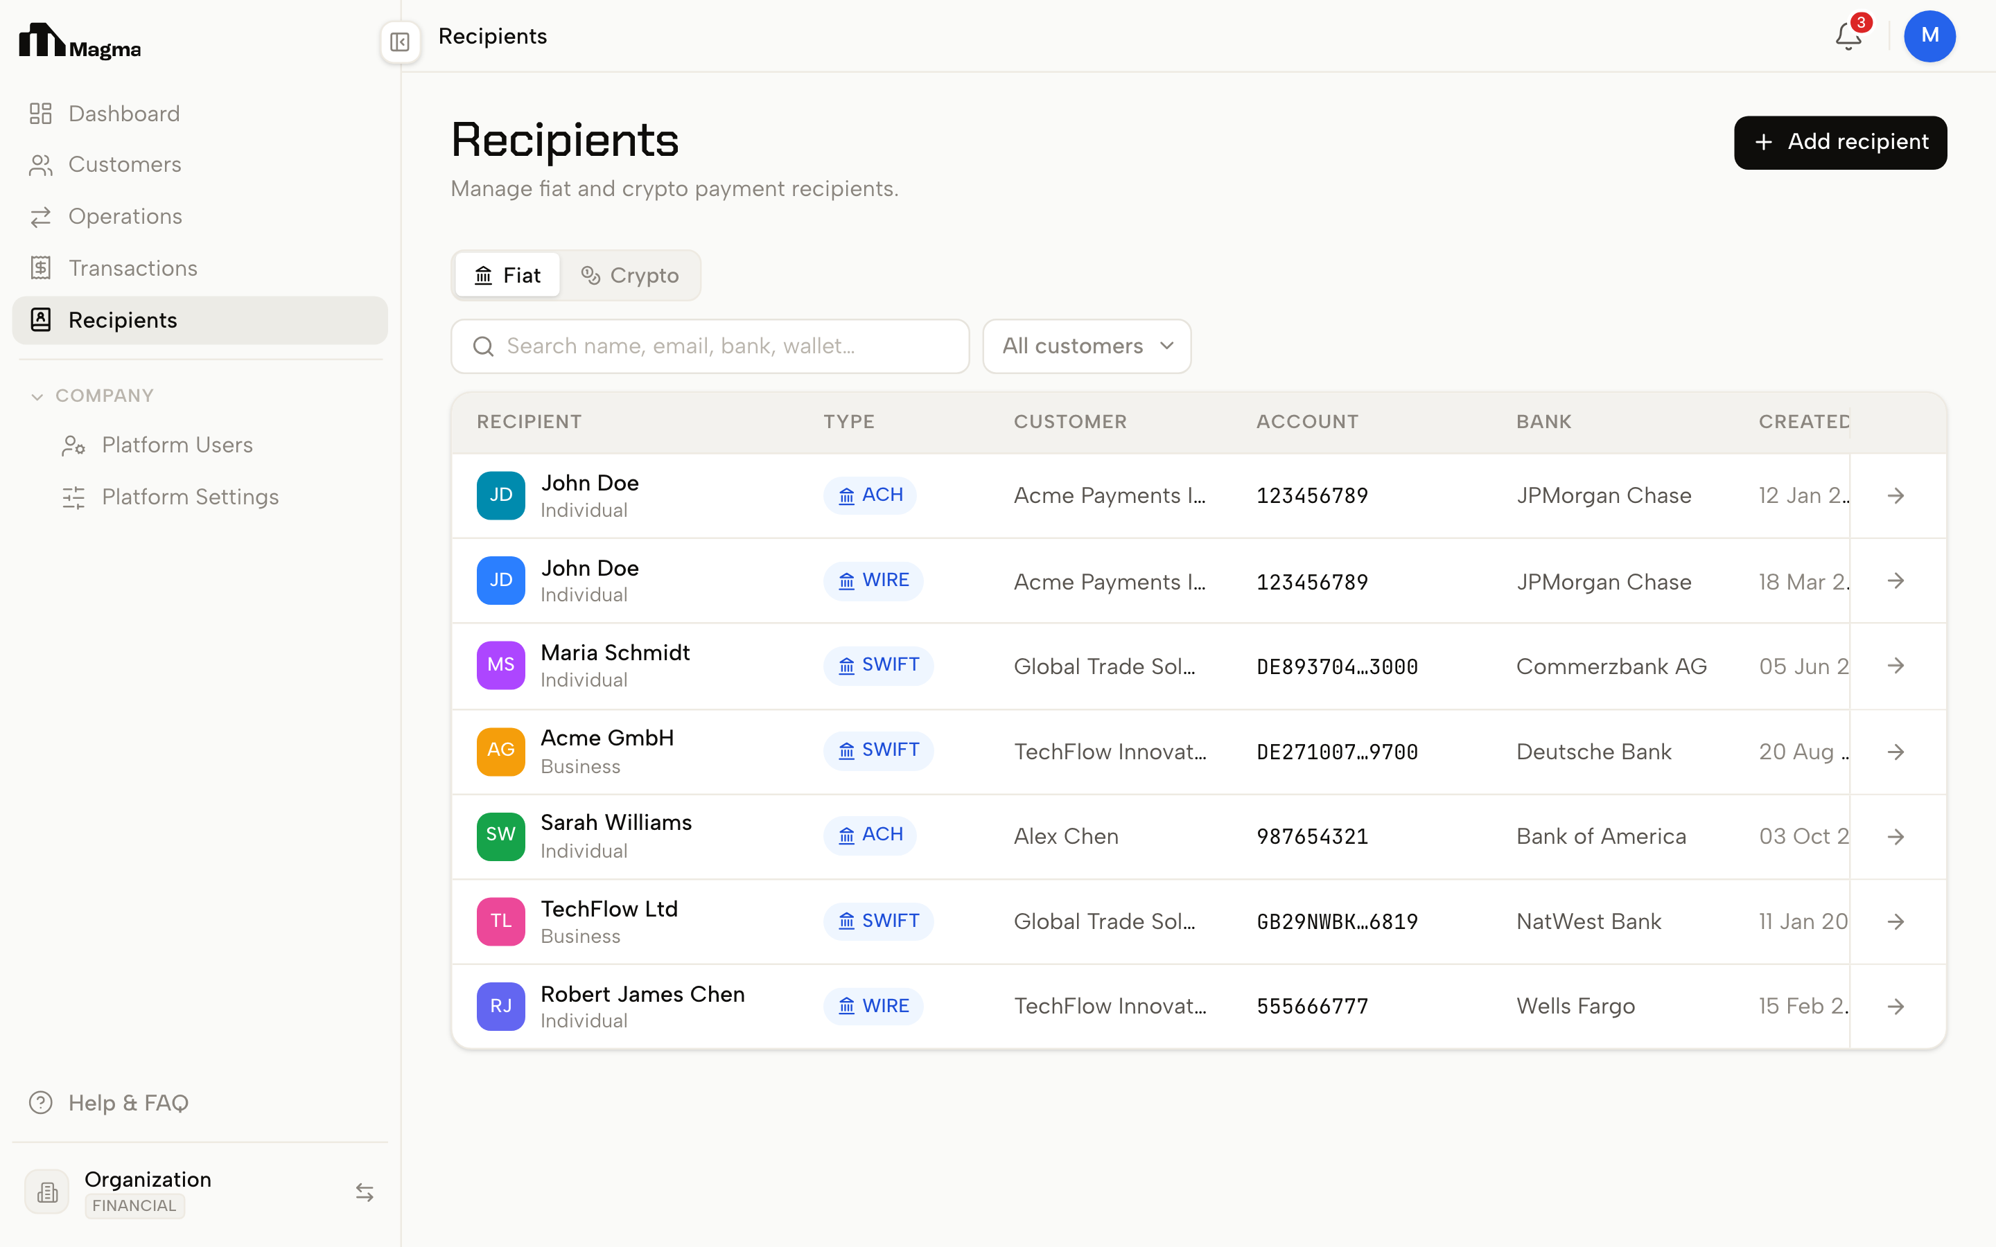Click Wells Fargo bank cell
Screen dimensions: 1996x1247
(x=1575, y=1006)
